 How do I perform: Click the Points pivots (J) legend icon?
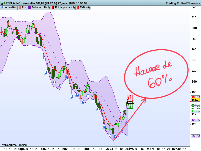(53, 7)
